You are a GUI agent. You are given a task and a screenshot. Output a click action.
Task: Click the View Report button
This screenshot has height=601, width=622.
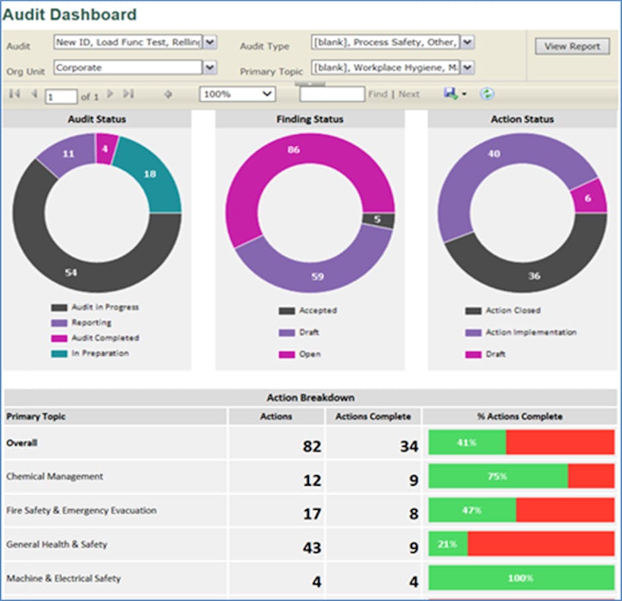571,46
